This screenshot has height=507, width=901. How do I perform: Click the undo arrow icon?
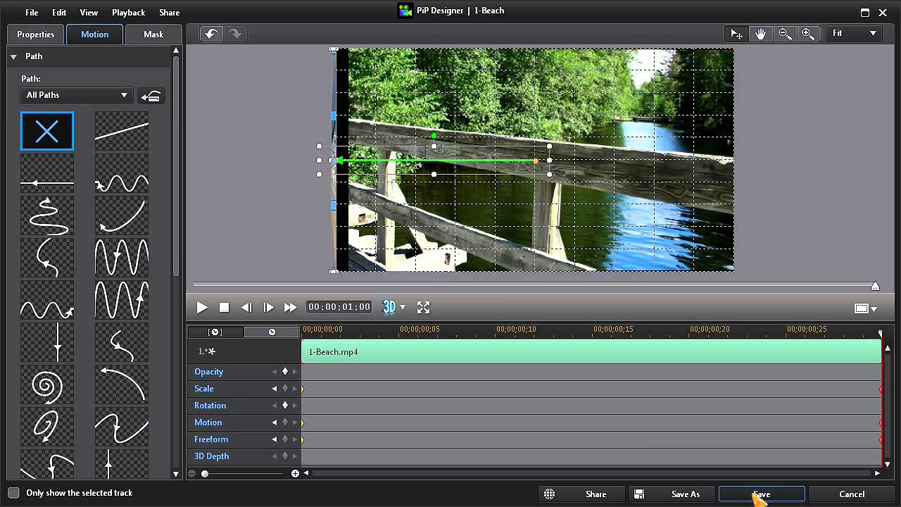[210, 34]
